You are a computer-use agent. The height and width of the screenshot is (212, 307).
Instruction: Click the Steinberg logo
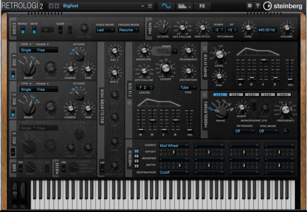283,6
